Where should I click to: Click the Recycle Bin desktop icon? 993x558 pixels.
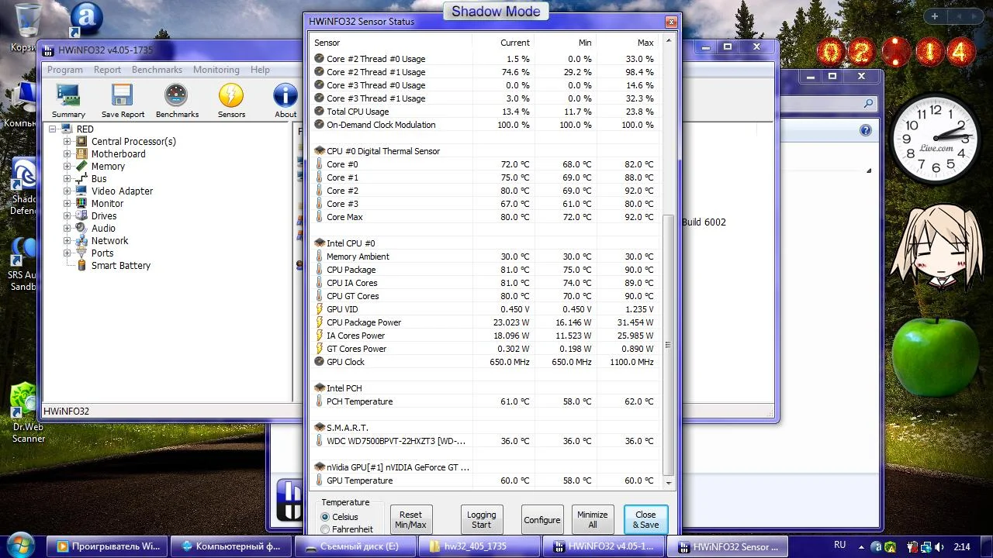[x=28, y=19]
